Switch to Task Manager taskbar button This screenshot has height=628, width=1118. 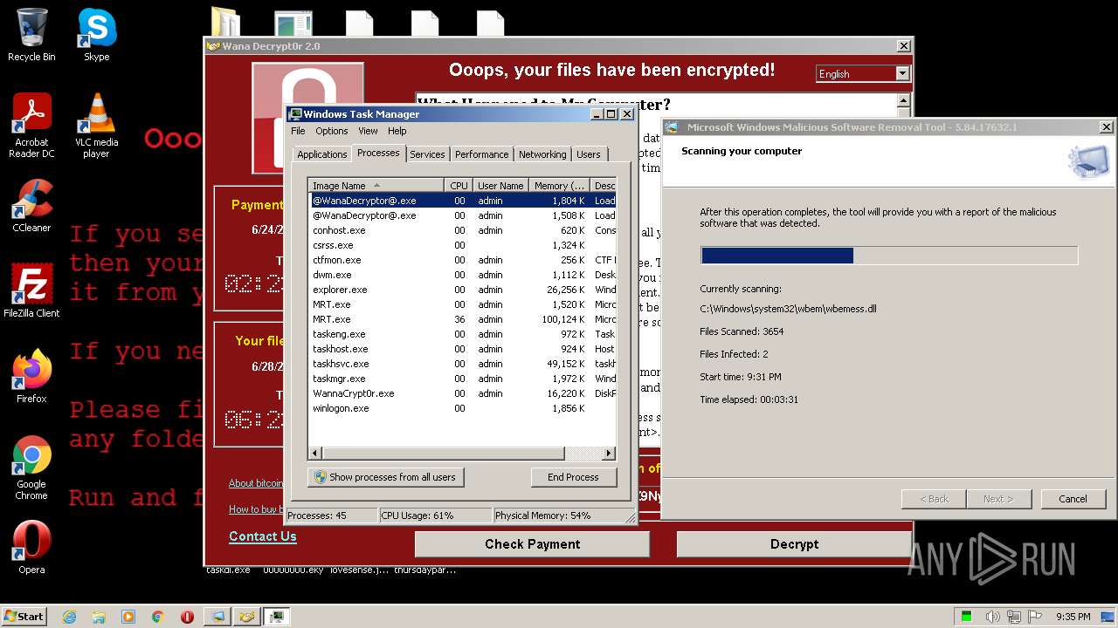tap(277, 617)
